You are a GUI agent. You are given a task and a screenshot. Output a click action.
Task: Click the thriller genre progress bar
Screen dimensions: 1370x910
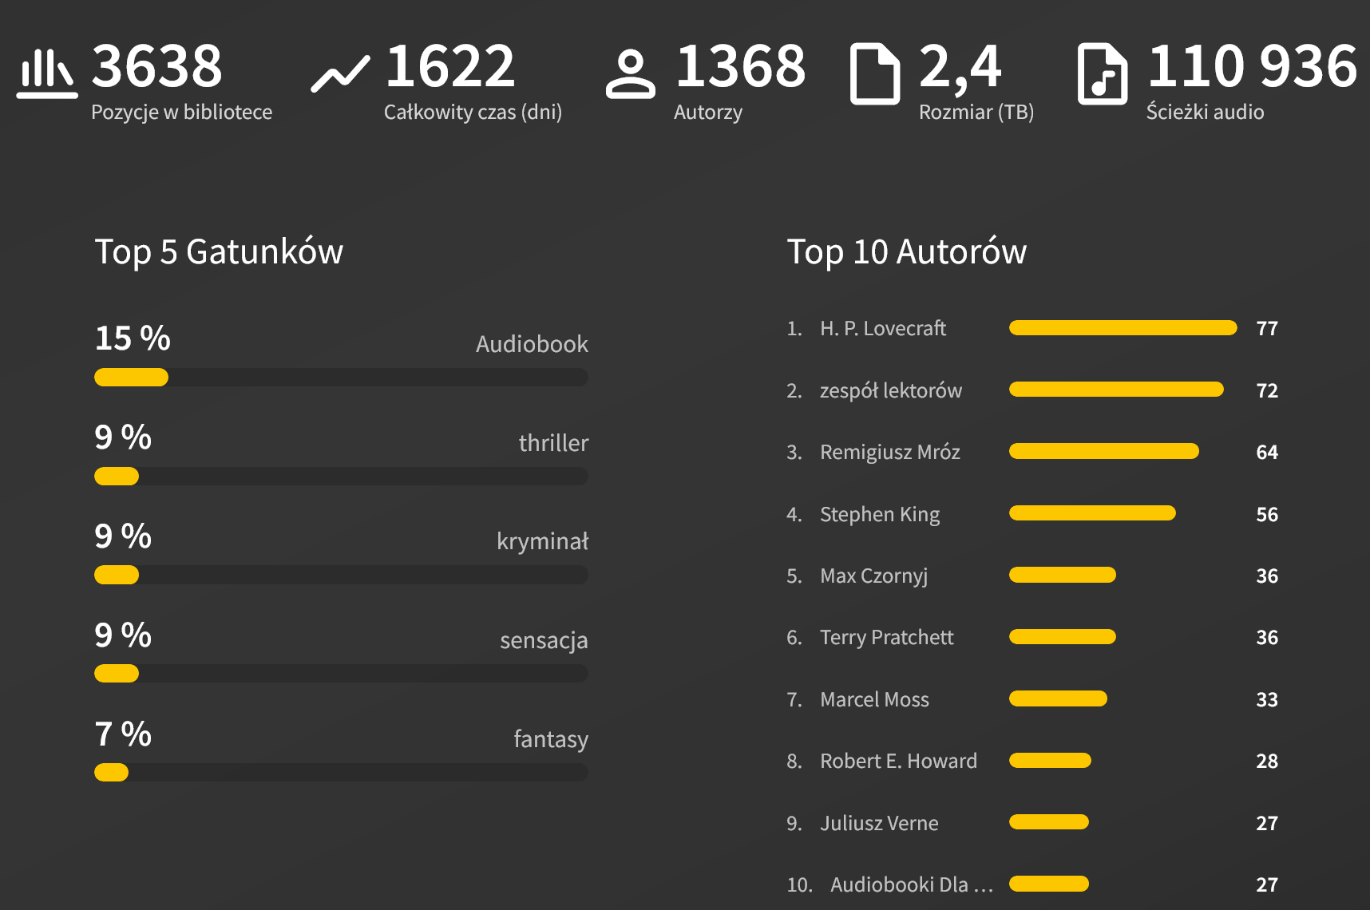(x=341, y=477)
